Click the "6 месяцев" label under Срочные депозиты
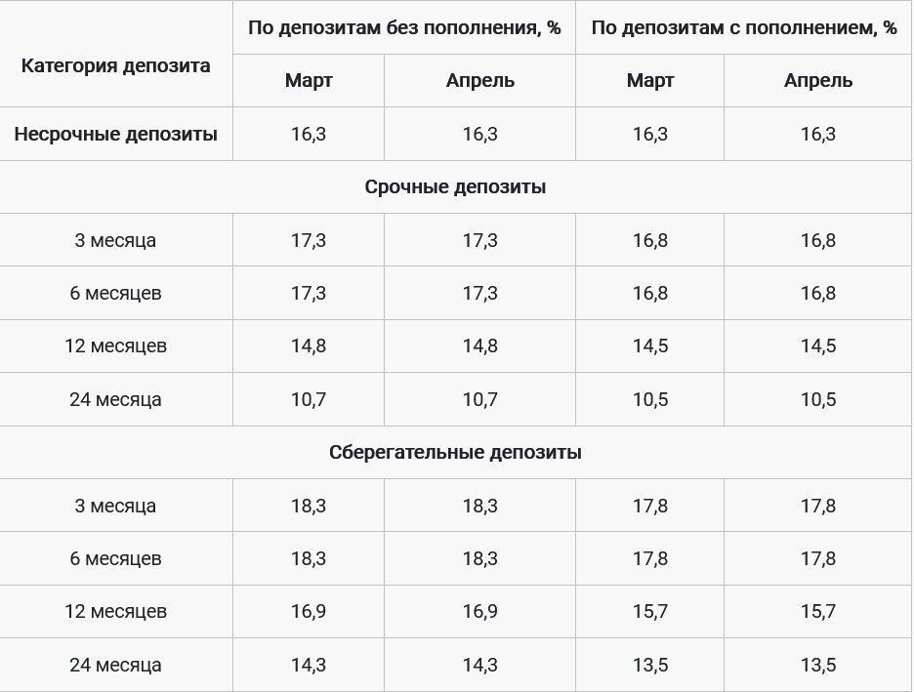 (x=115, y=293)
